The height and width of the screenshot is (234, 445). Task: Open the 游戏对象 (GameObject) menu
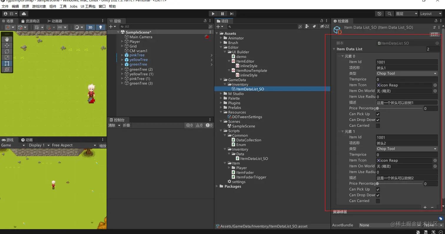click(x=39, y=6)
